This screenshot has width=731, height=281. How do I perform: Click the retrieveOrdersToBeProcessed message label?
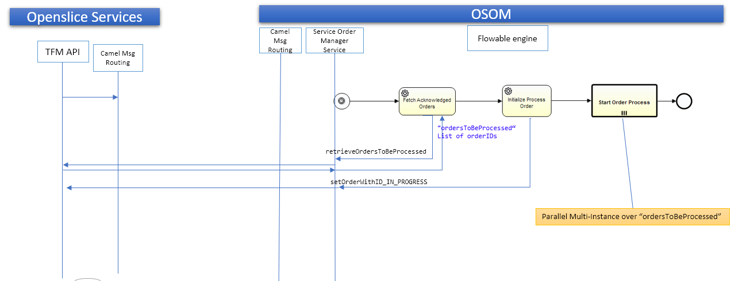[376, 152]
